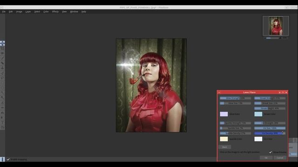The width and height of the screenshot is (298, 167).
Task: Confirm Lens Flare with the Ok button
Action: pyautogui.click(x=266, y=158)
